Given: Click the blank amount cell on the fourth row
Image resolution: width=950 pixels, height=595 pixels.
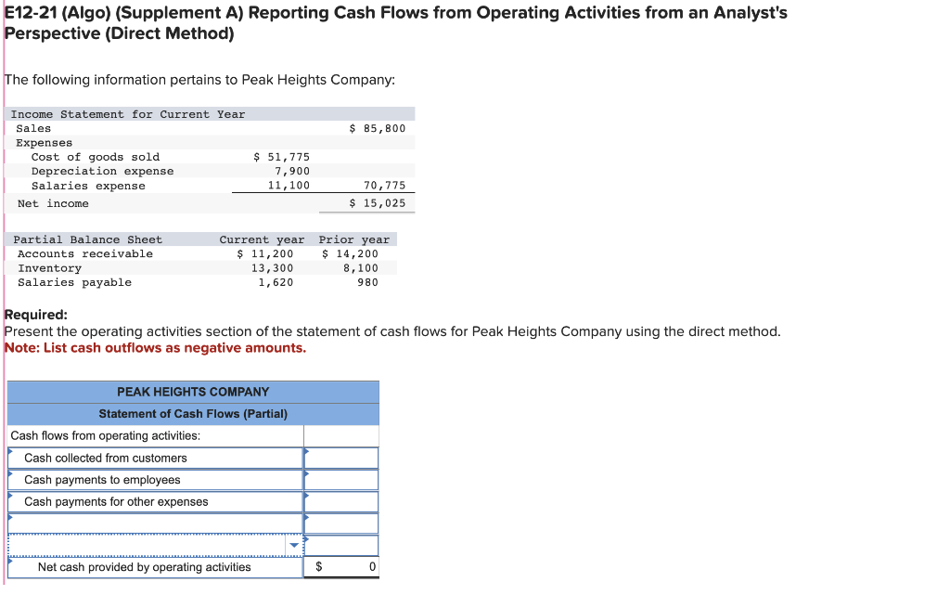Looking at the screenshot, I should point(341,523).
